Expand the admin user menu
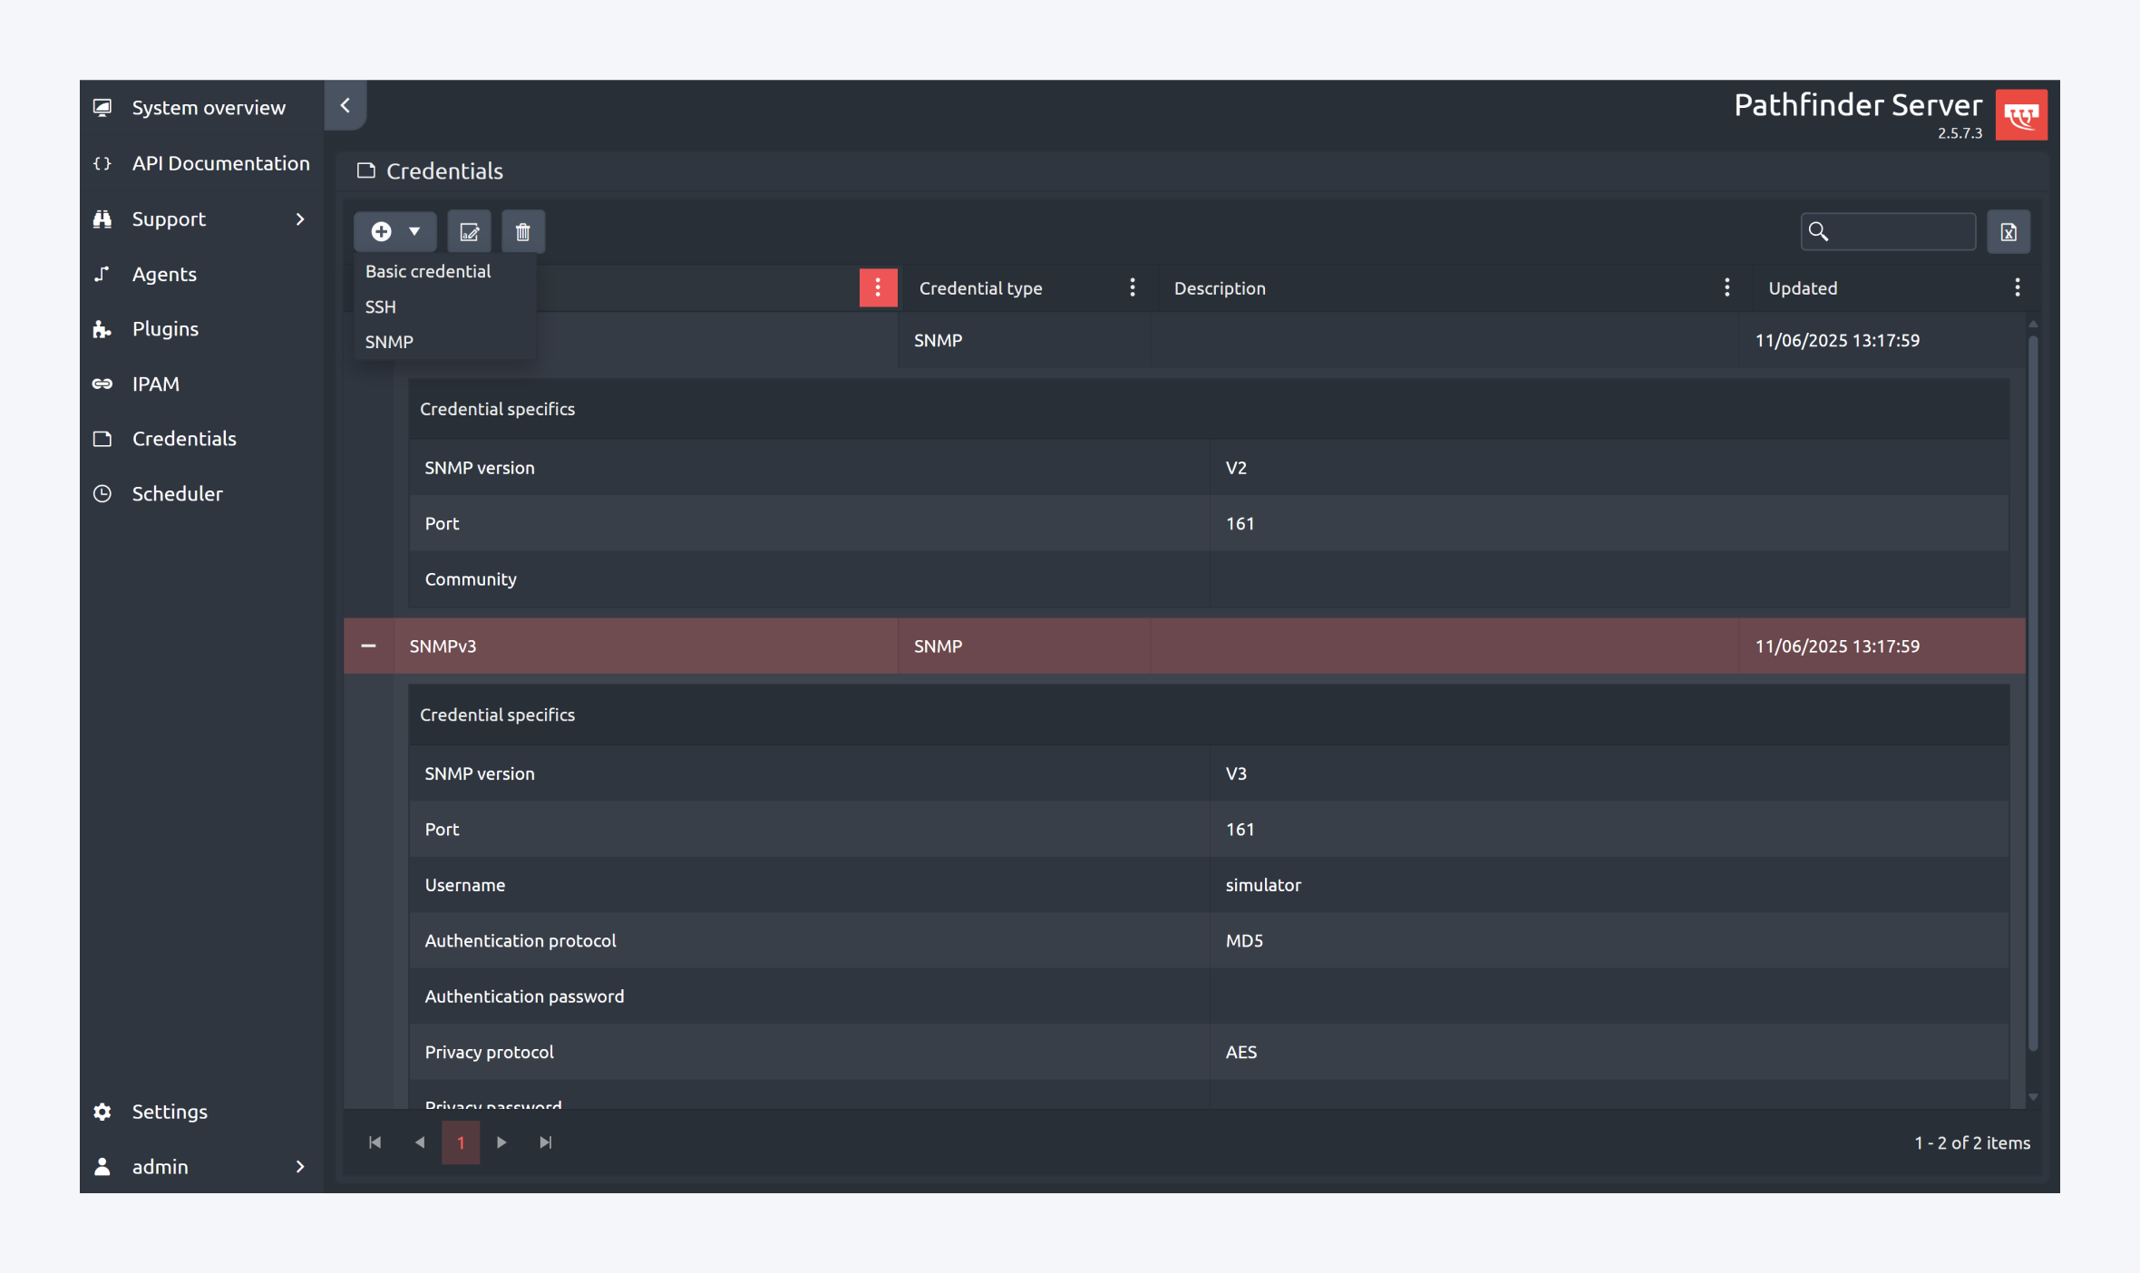The image size is (2140, 1273). [300, 1166]
